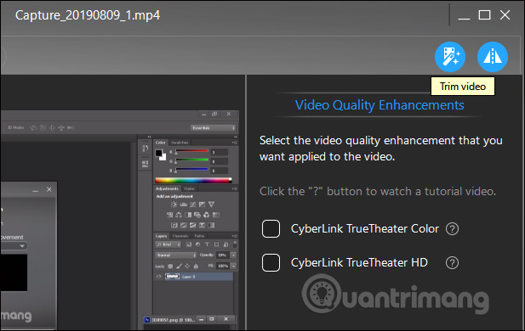Click the R value field in Color panel

click(220, 152)
